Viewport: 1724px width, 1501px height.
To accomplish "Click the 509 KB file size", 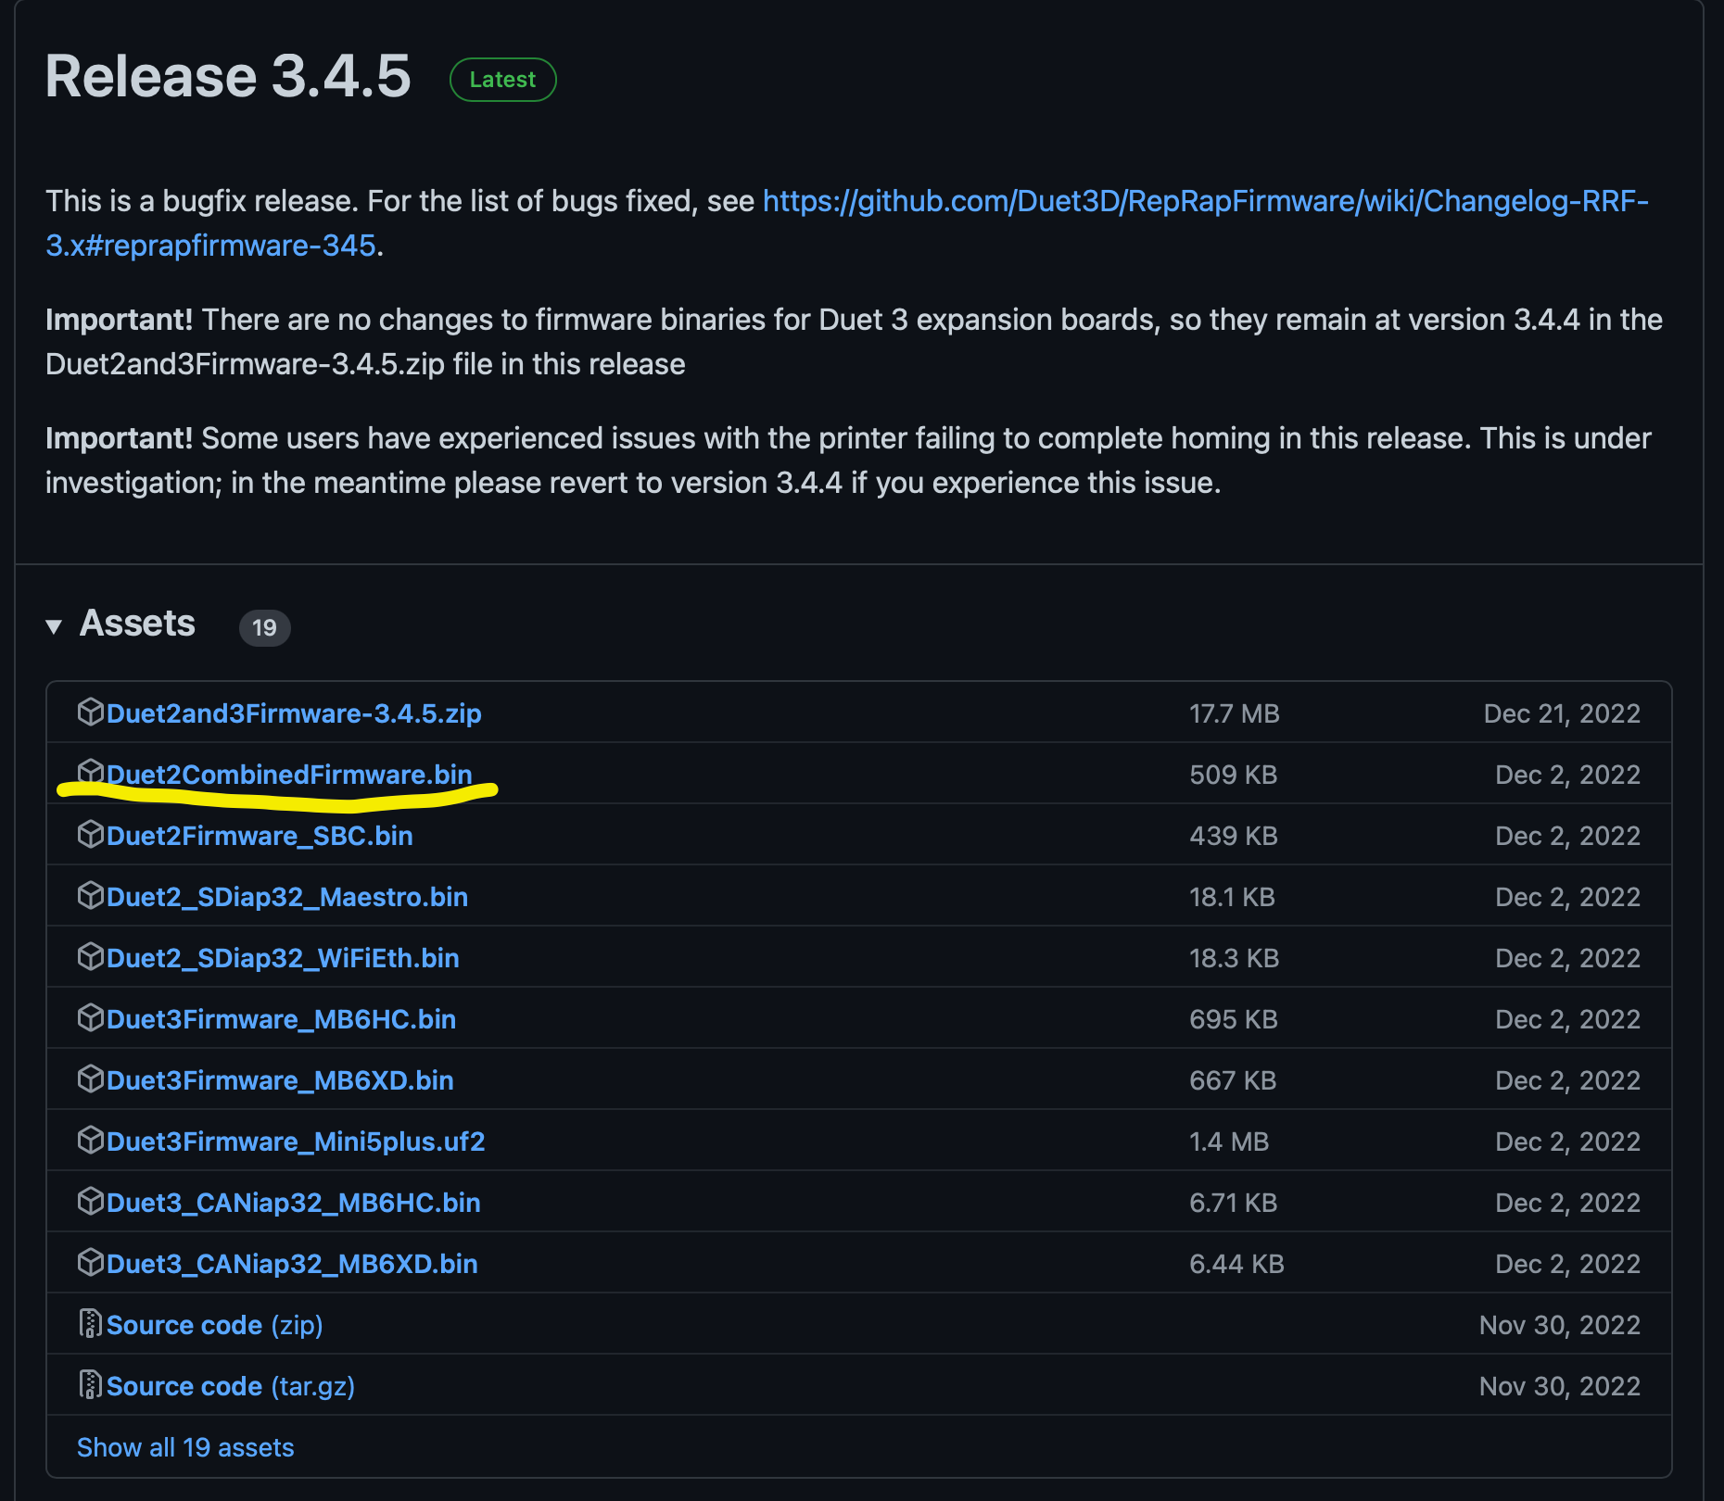I will tap(1233, 775).
